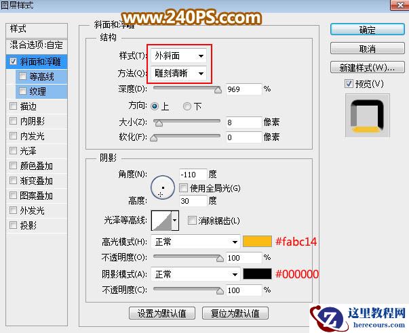Click the 大小(Z) slider handle
This screenshot has width=409, height=333.
point(159,123)
